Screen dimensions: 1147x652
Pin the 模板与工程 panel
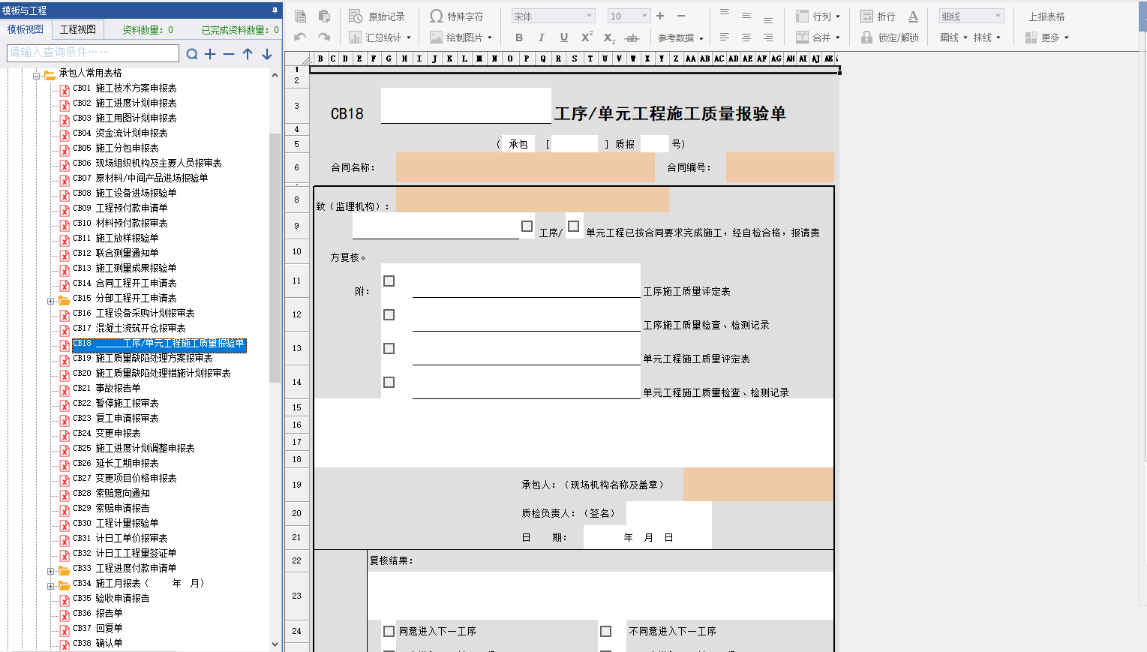(275, 10)
